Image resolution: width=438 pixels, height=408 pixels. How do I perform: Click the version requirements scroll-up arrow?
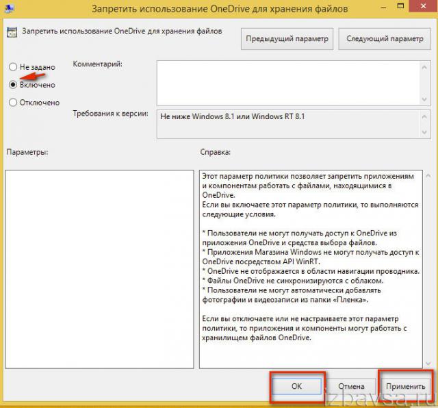tap(424, 117)
